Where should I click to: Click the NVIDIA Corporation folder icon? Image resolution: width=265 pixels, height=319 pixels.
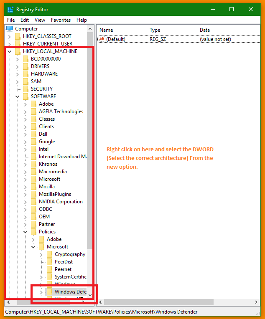point(34,202)
